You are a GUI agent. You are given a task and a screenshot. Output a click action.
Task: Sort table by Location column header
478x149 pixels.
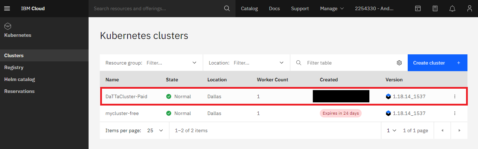(217, 80)
